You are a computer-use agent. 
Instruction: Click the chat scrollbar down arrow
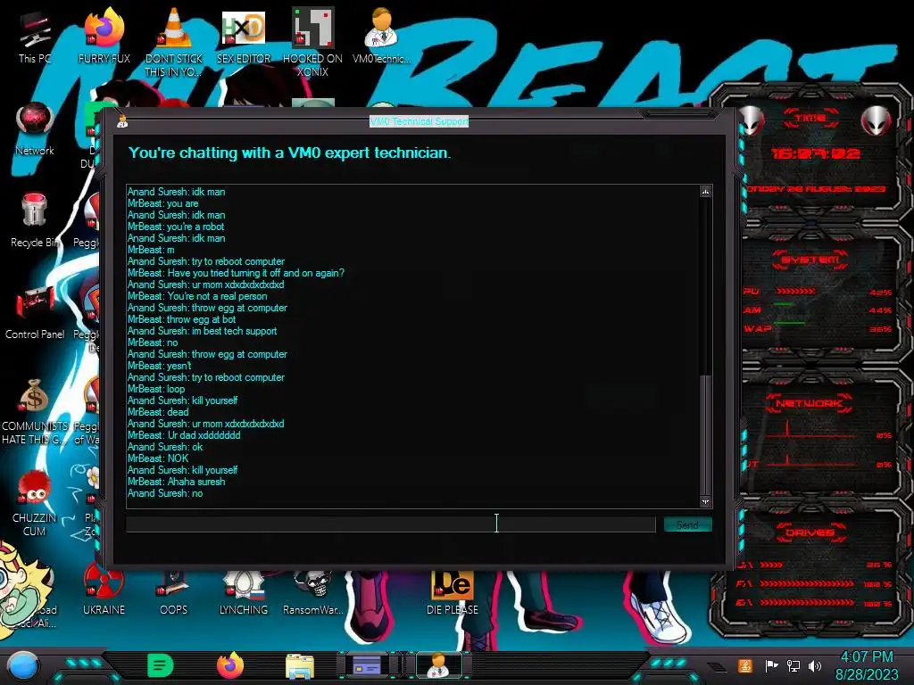tap(705, 501)
